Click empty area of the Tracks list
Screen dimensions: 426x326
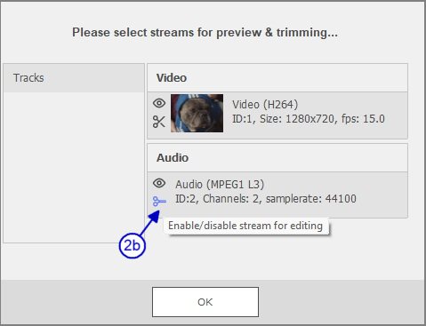point(74,167)
